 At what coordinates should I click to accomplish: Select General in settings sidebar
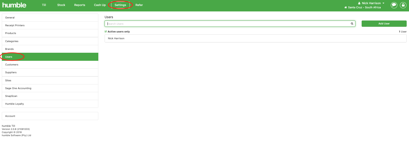(x=50, y=18)
